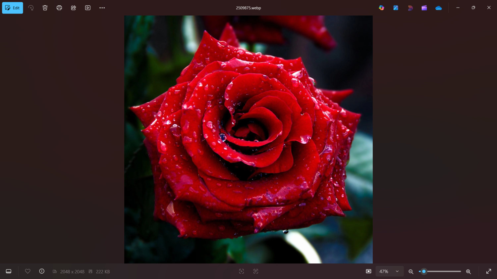The height and width of the screenshot is (279, 497).
Task: Open the OneDrive cloud icon
Action: pos(439,8)
